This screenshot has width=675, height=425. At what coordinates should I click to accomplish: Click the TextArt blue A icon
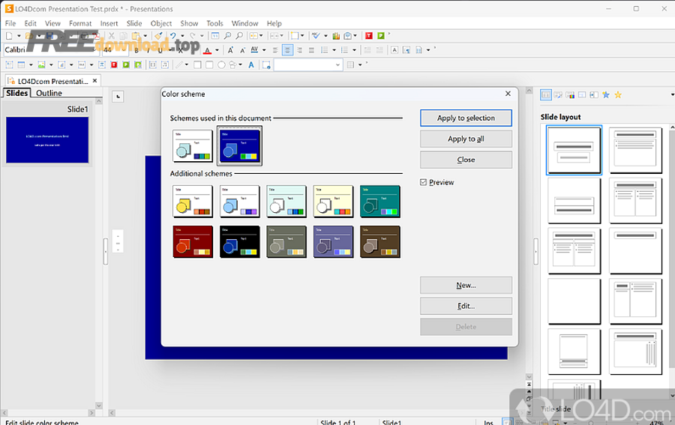coord(251,65)
